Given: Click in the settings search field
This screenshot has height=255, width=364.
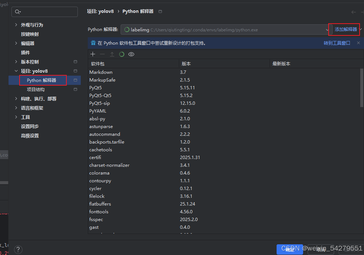Looking at the screenshot, I should tap(45, 11).
